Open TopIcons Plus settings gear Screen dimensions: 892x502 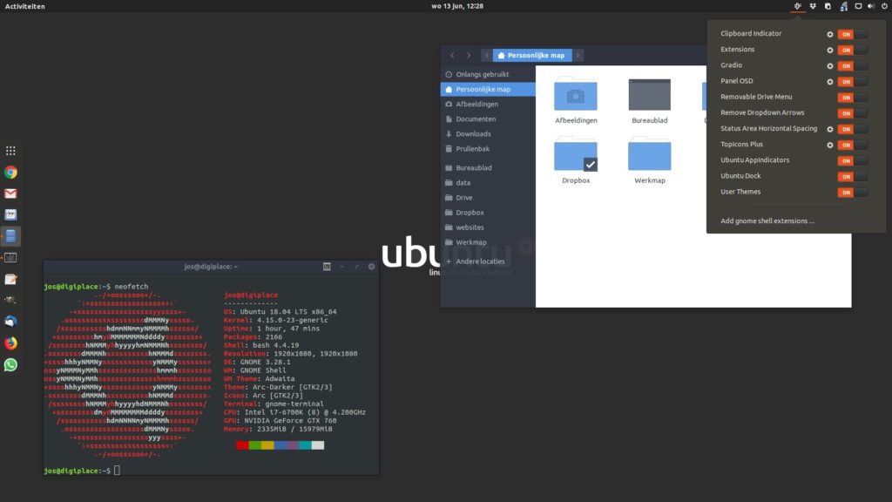tap(830, 146)
